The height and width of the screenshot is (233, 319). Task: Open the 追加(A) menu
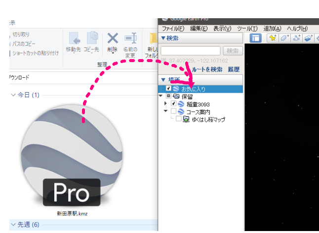click(272, 29)
